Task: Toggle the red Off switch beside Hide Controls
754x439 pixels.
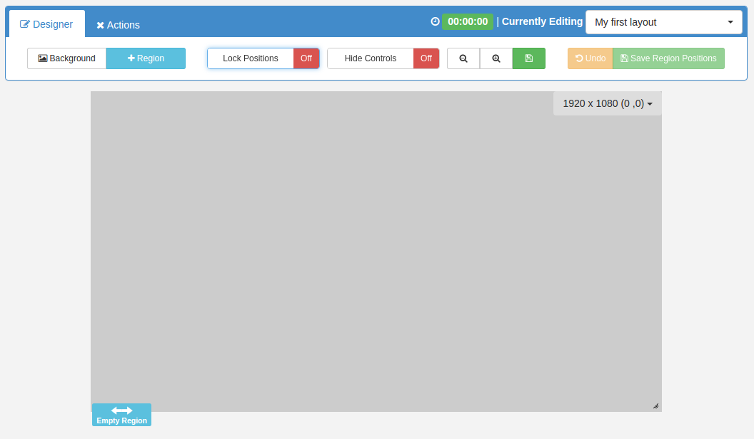Action: click(x=426, y=58)
